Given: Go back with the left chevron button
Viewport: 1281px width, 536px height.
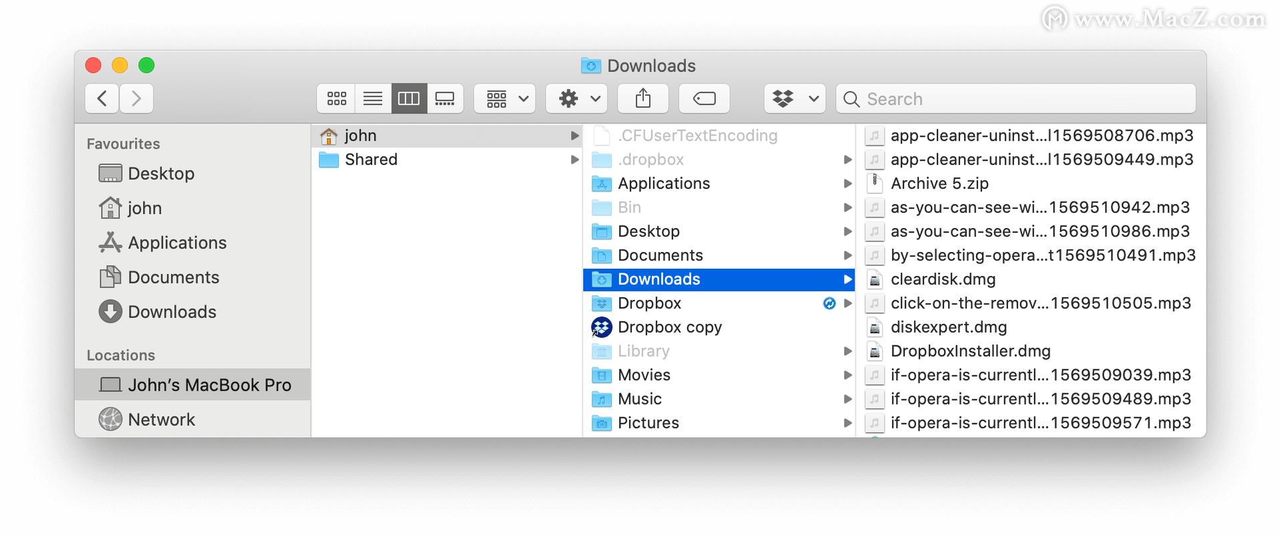Looking at the screenshot, I should [x=102, y=99].
